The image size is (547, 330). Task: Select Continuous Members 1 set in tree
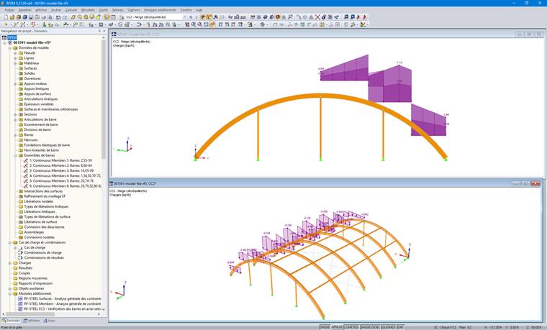click(x=60, y=160)
